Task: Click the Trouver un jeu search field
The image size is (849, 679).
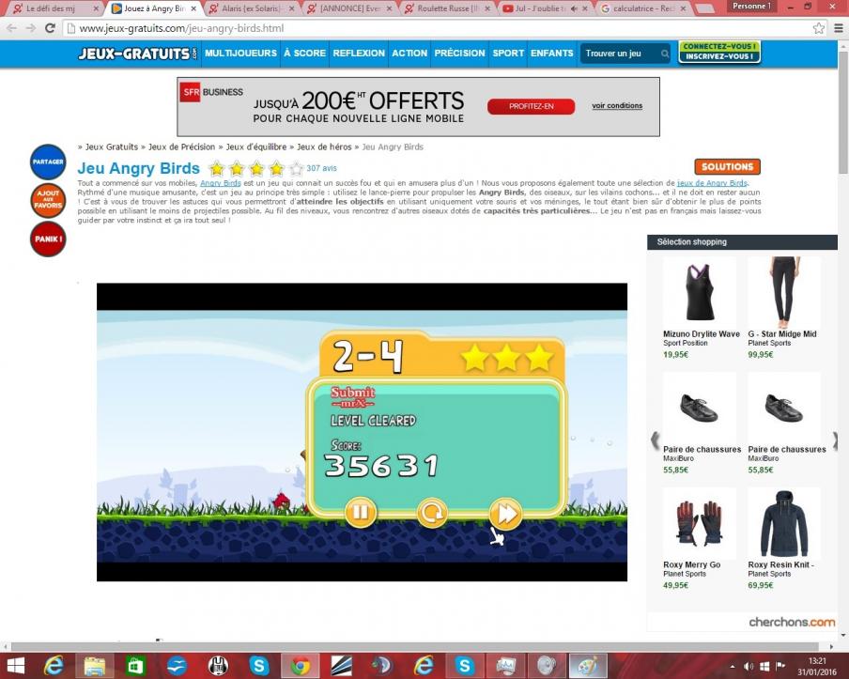Action: [620, 54]
